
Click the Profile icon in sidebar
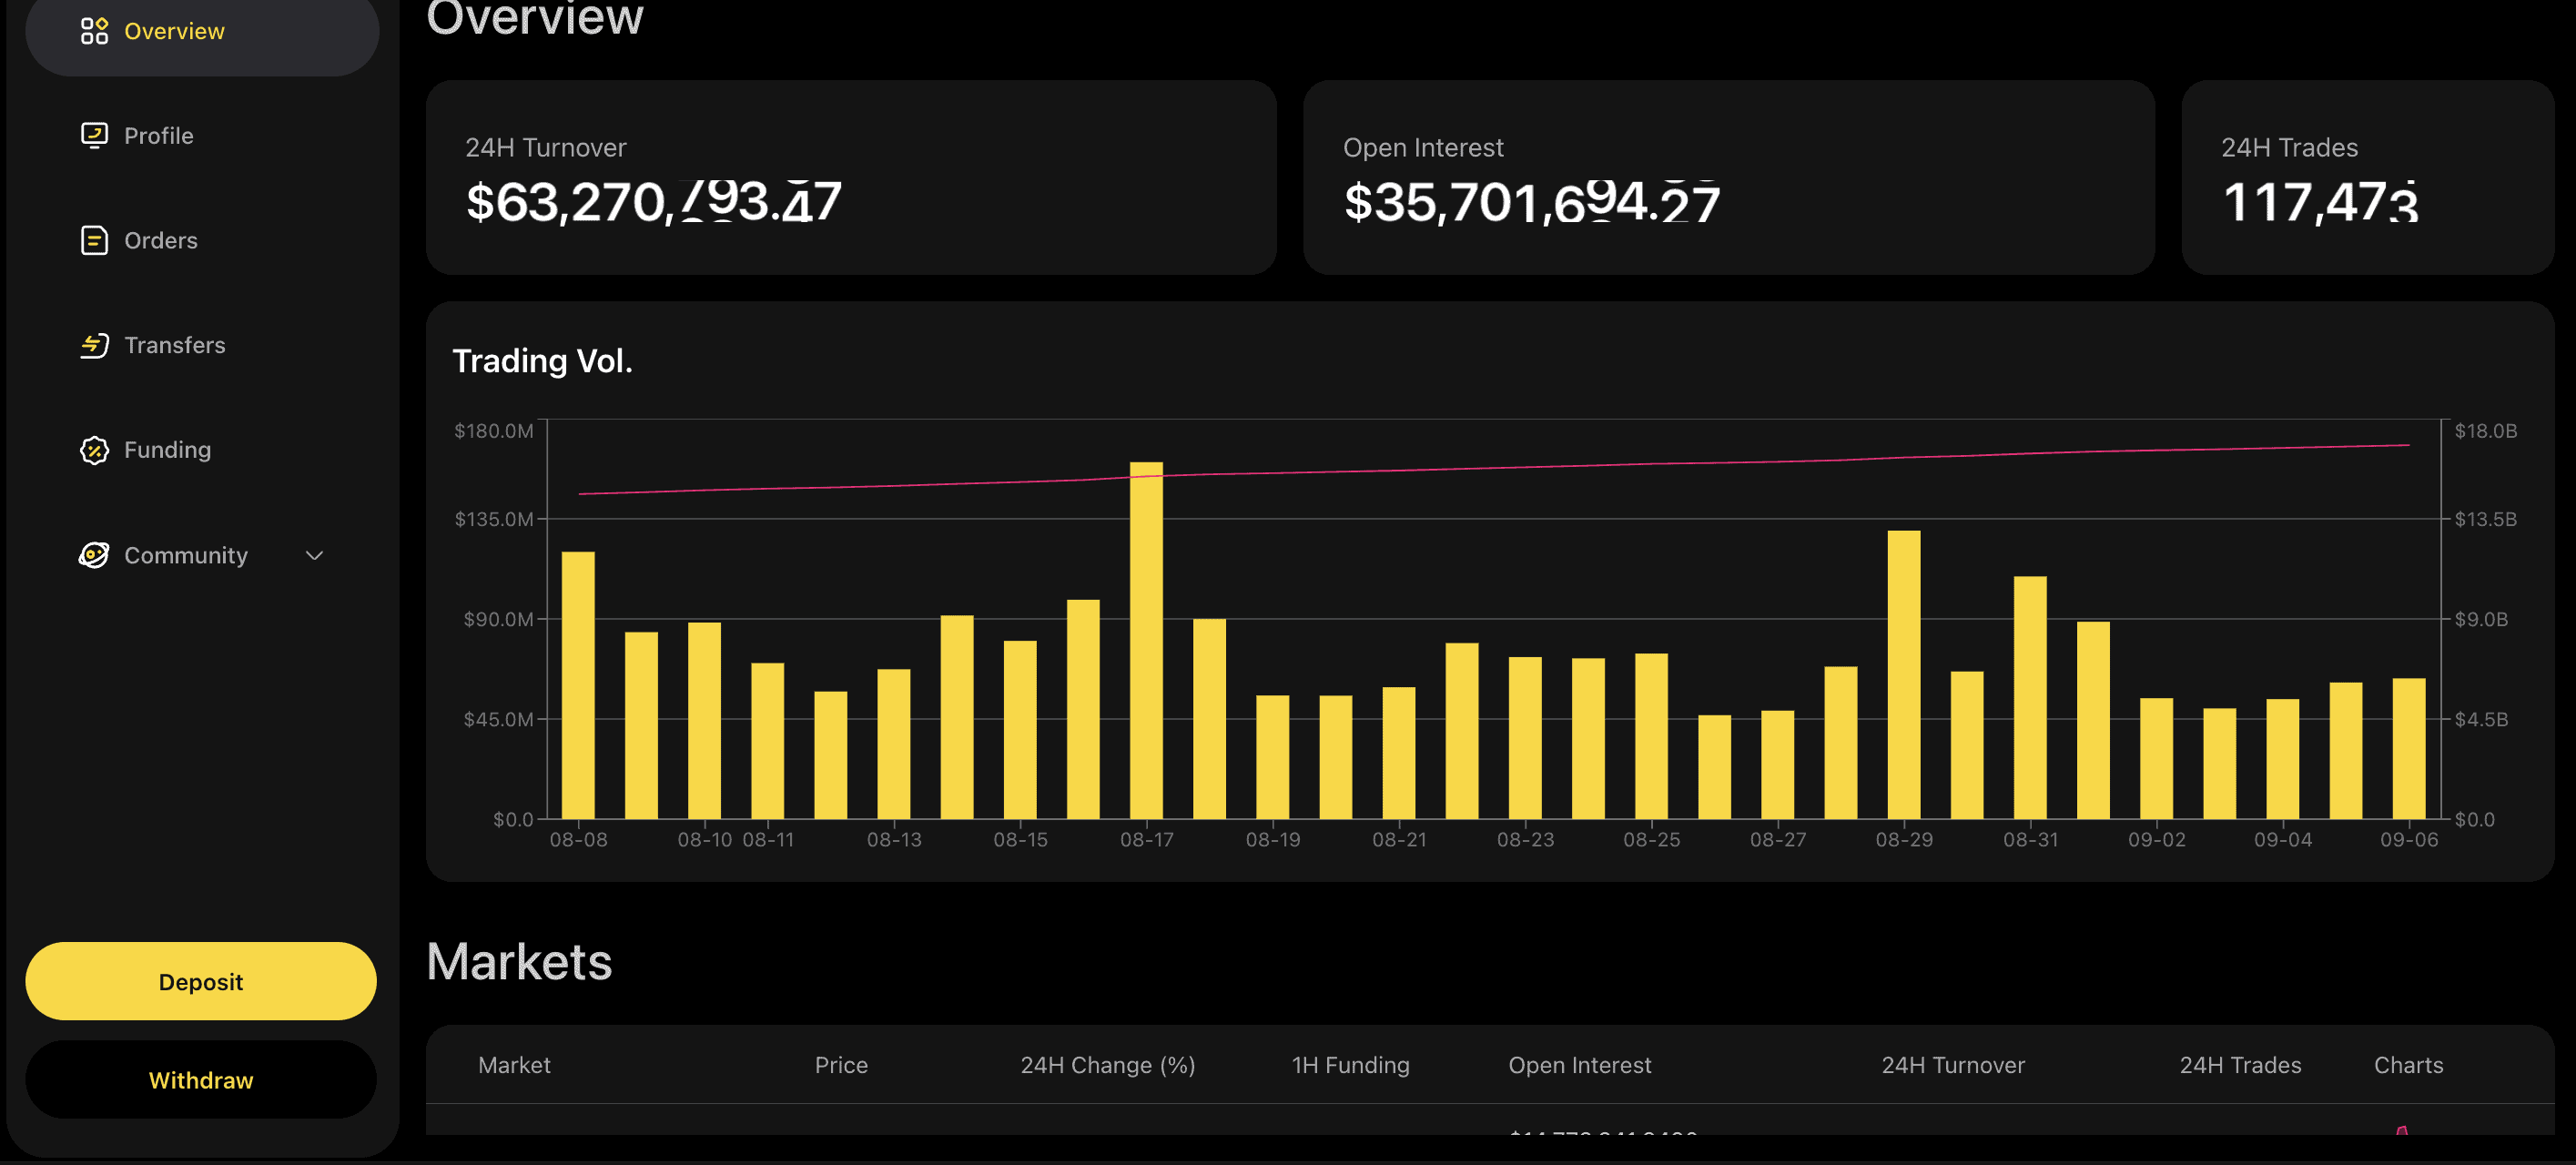94,135
